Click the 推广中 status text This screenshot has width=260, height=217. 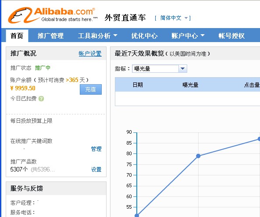click(x=43, y=68)
